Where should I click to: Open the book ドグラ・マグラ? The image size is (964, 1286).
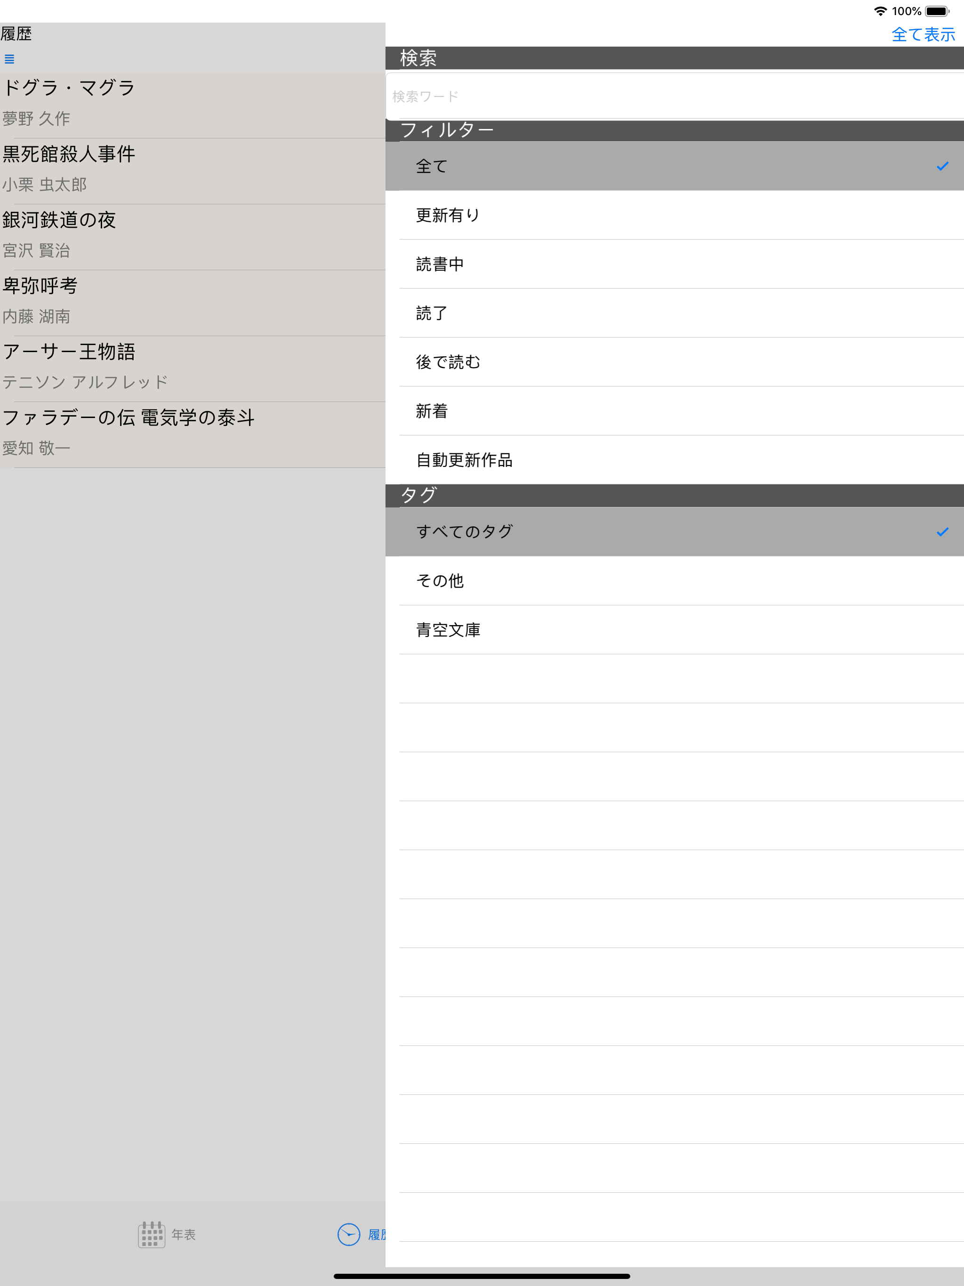(x=193, y=105)
